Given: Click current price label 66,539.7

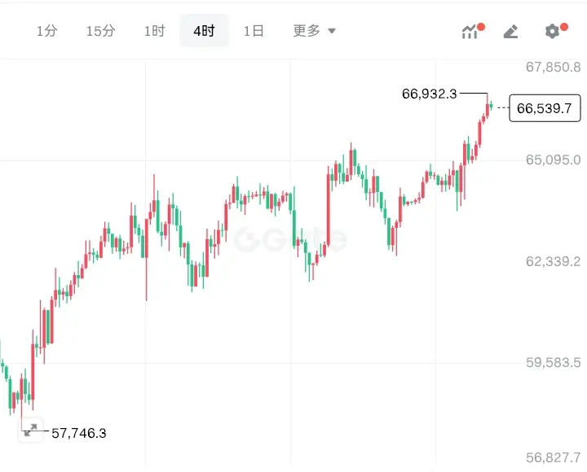Looking at the screenshot, I should (x=545, y=108).
